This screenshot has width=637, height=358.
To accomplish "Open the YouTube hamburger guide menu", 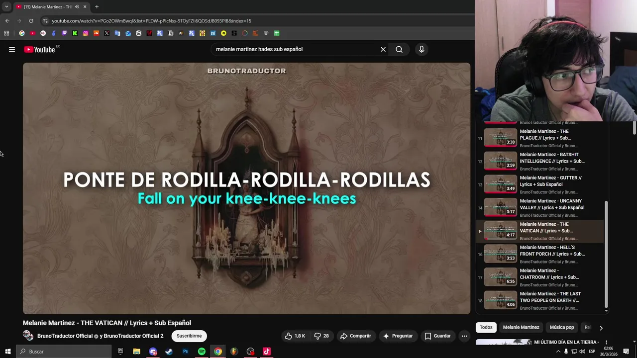I will click(x=12, y=49).
